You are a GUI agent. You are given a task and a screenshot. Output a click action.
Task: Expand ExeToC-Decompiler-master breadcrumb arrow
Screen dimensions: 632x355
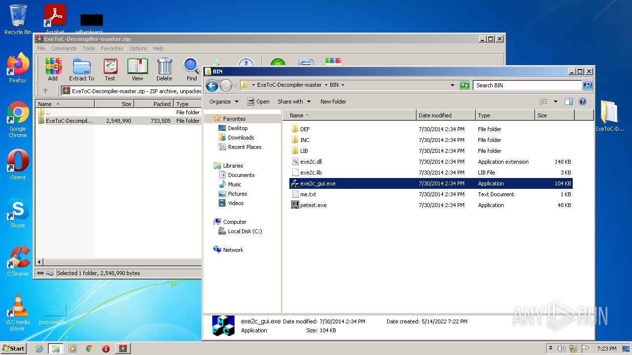(326, 85)
